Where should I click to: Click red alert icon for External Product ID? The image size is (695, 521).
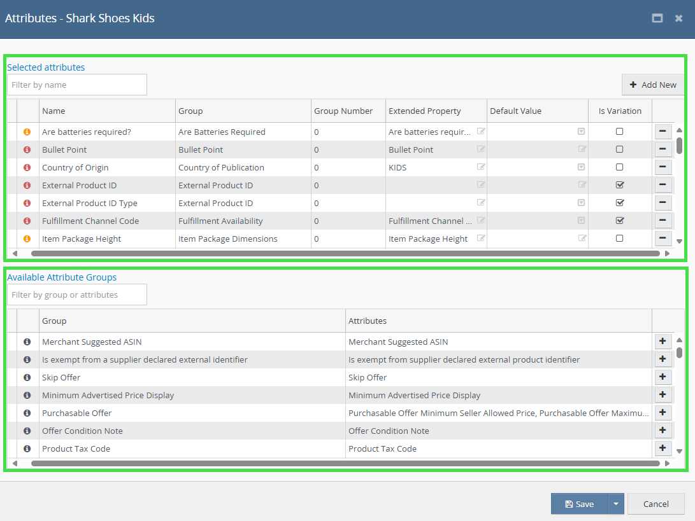27,185
